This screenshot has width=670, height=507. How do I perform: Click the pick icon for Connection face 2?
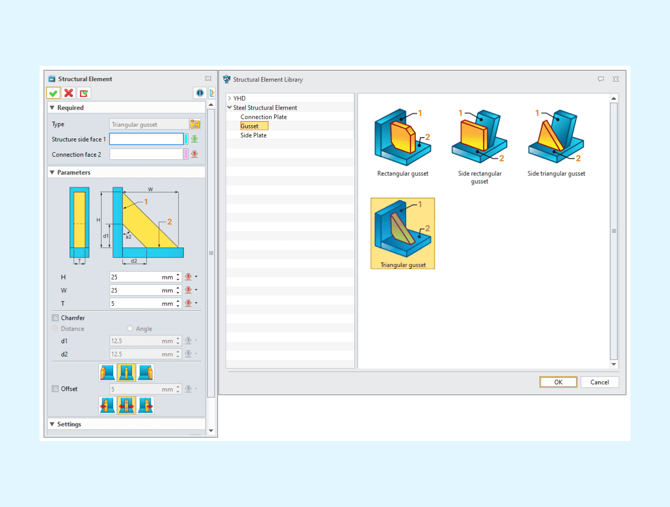pyautogui.click(x=194, y=154)
